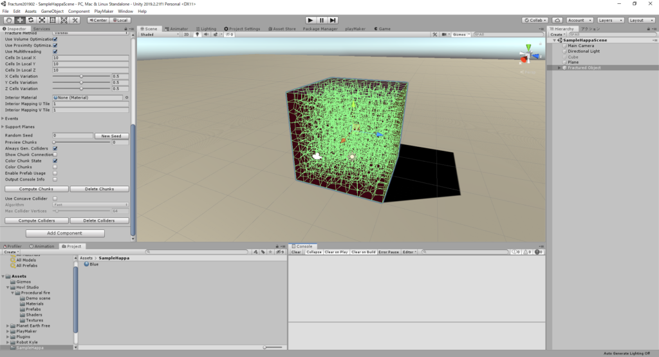Enable Color Chunks checkbox
The height and width of the screenshot is (357, 659).
55,167
